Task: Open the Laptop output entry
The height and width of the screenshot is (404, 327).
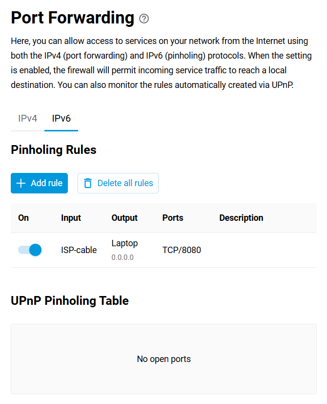Action: point(124,243)
